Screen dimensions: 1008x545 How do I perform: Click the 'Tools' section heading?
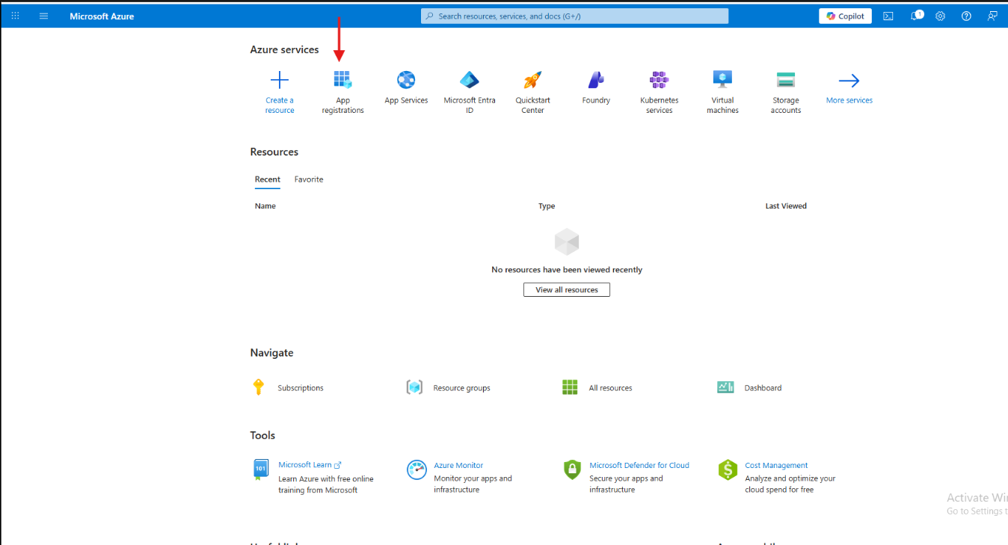(263, 435)
